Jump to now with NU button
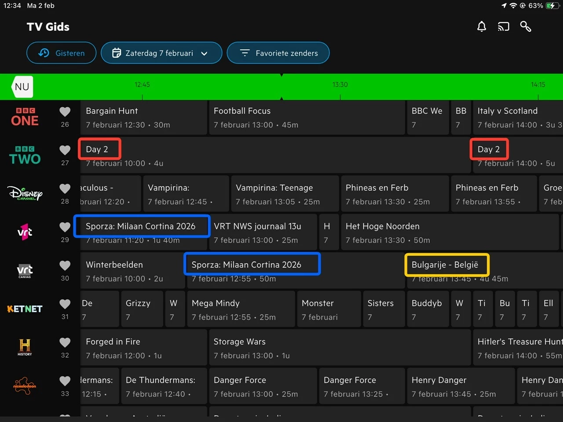Screen dimensions: 563x422 [22, 87]
